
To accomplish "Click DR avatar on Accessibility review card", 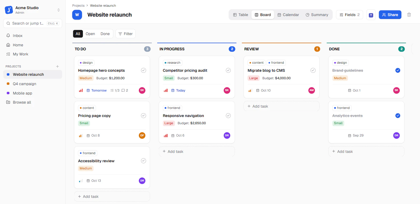I will (x=142, y=181).
